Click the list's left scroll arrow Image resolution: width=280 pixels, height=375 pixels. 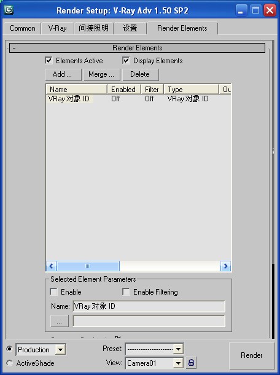[x=51, y=266]
